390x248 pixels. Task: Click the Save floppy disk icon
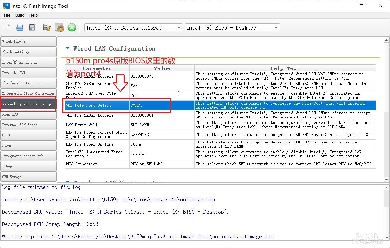point(32,28)
